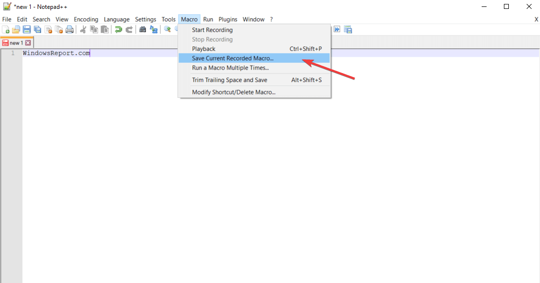Open the Run menu

[208, 19]
